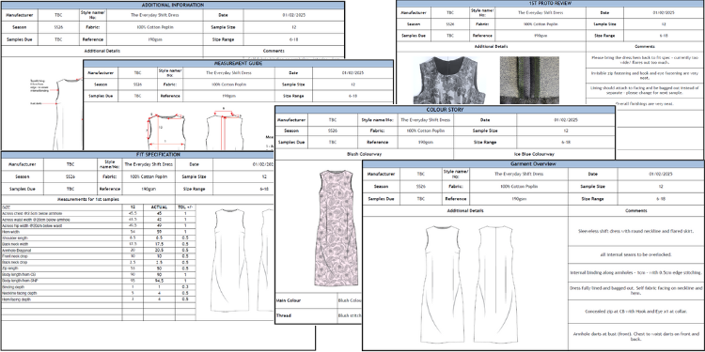Select 'Across hip width' measurement row label
This screenshot has width=705, height=352.
32,226
